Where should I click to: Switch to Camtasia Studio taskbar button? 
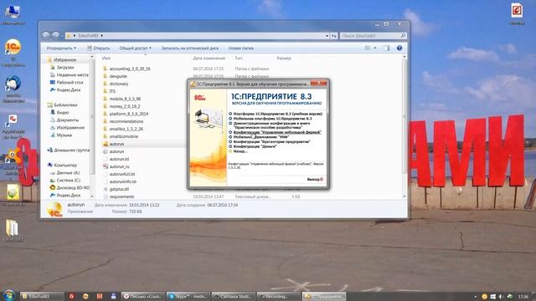click(x=233, y=296)
